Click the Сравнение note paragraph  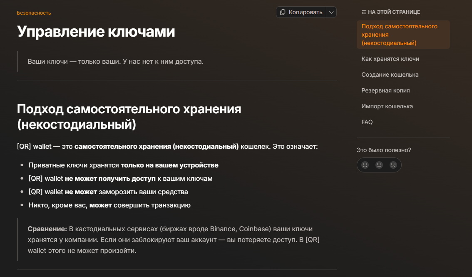[174, 240]
